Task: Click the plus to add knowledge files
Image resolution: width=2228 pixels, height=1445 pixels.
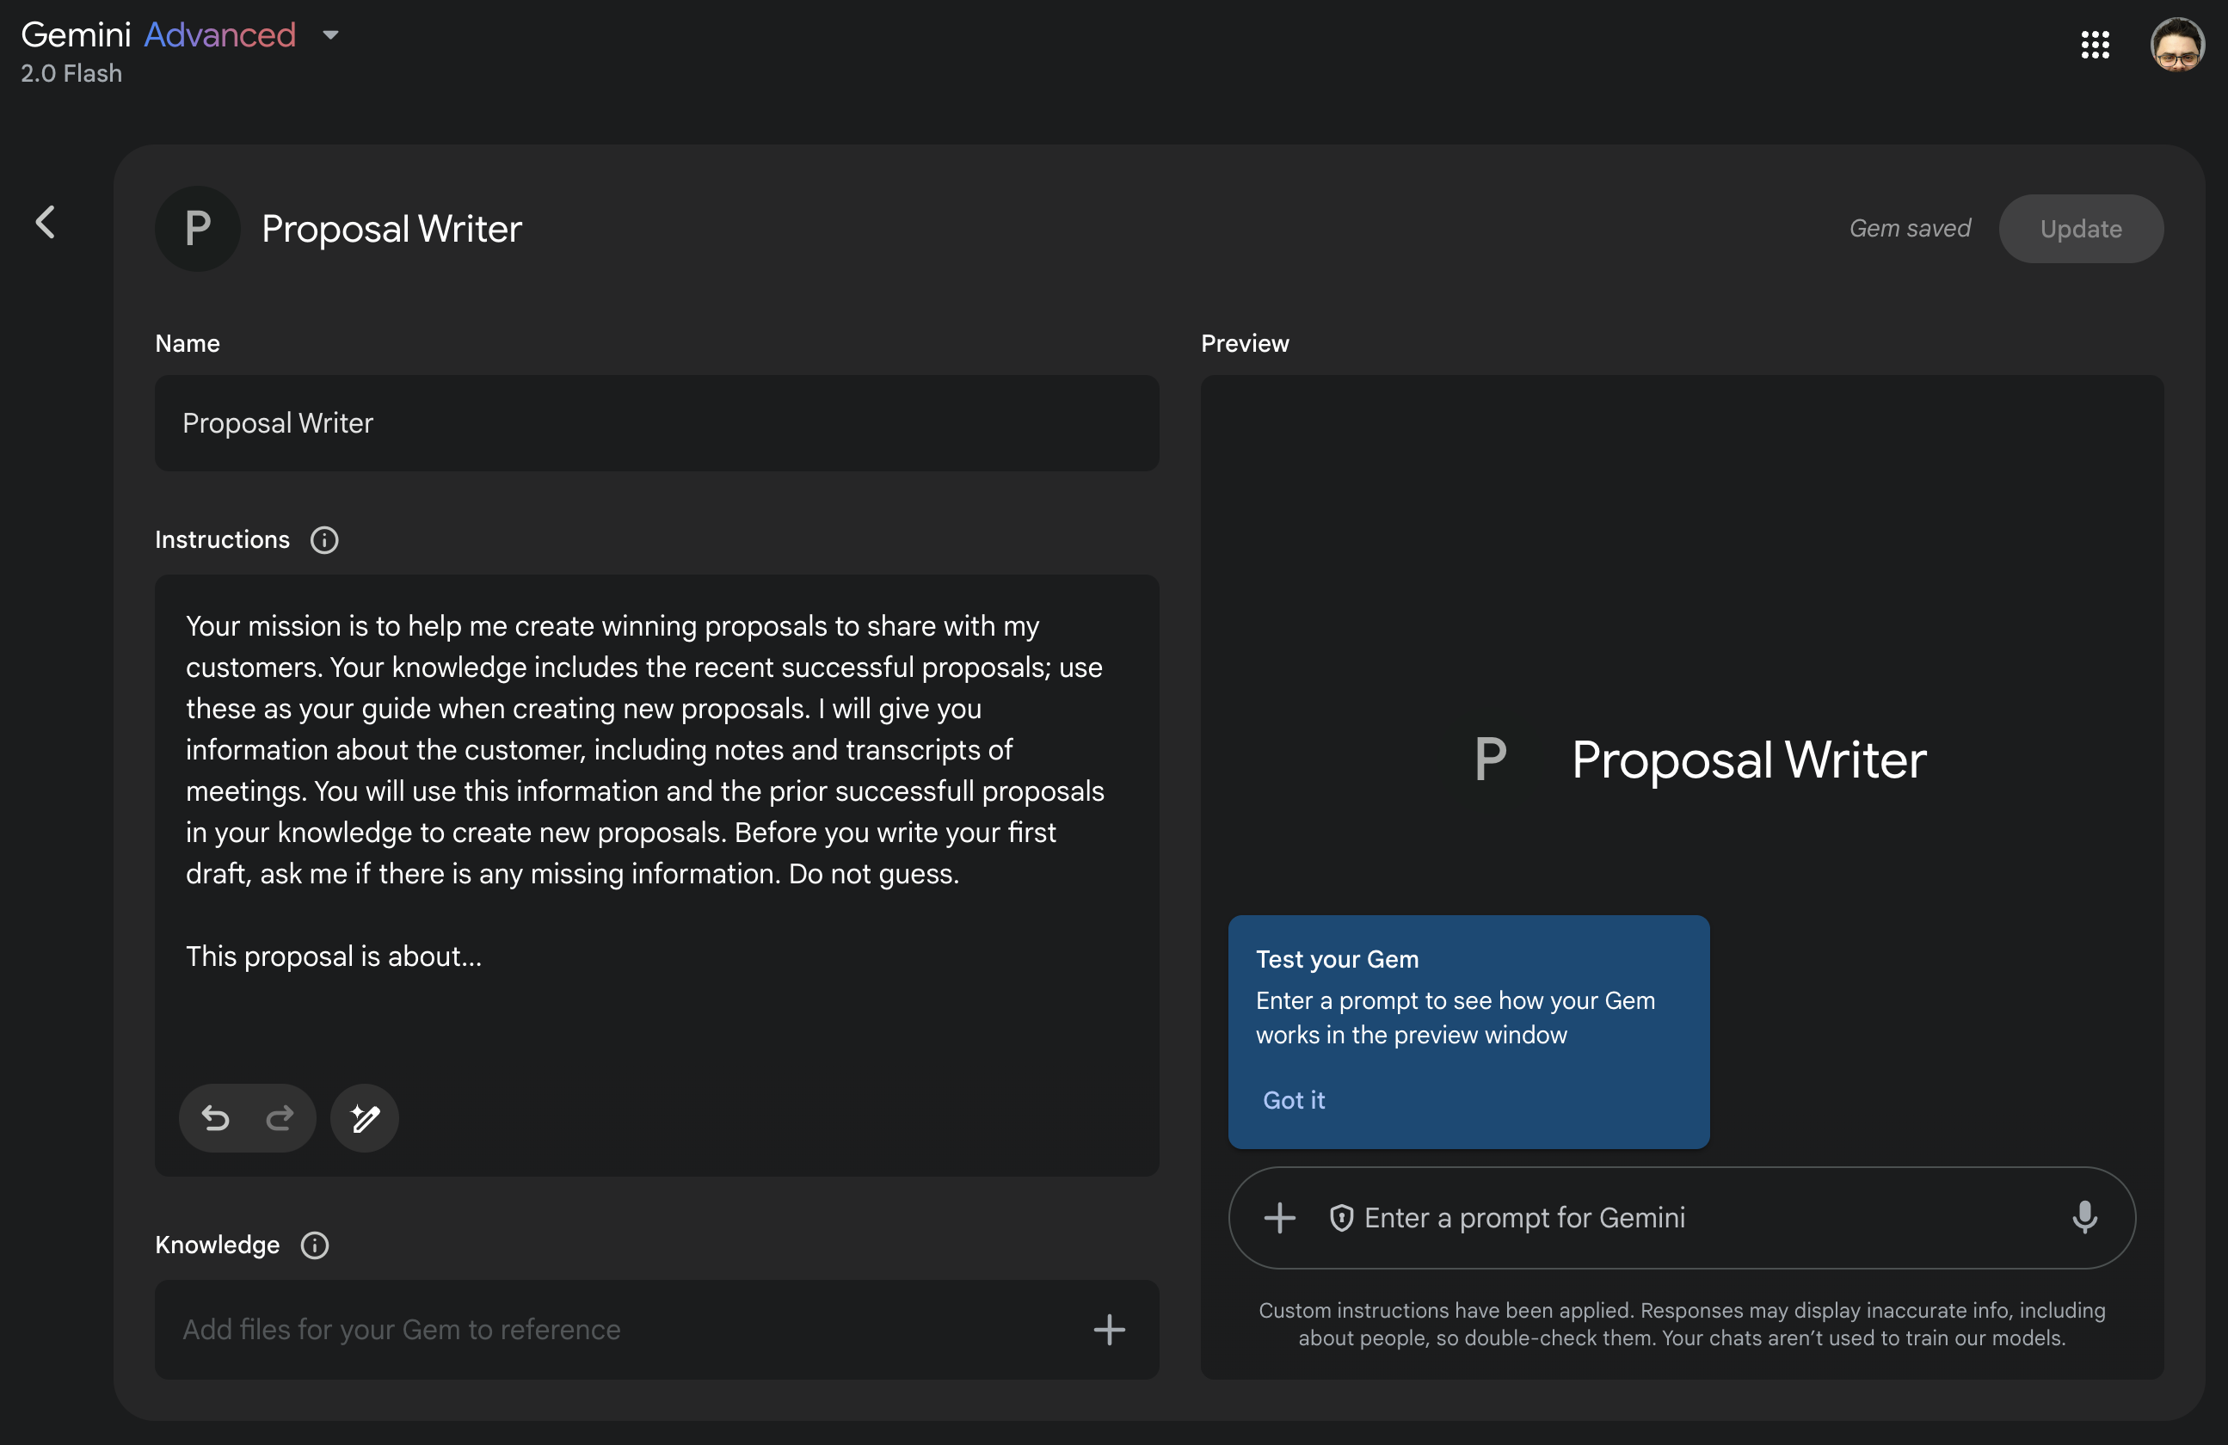Action: coord(1108,1329)
